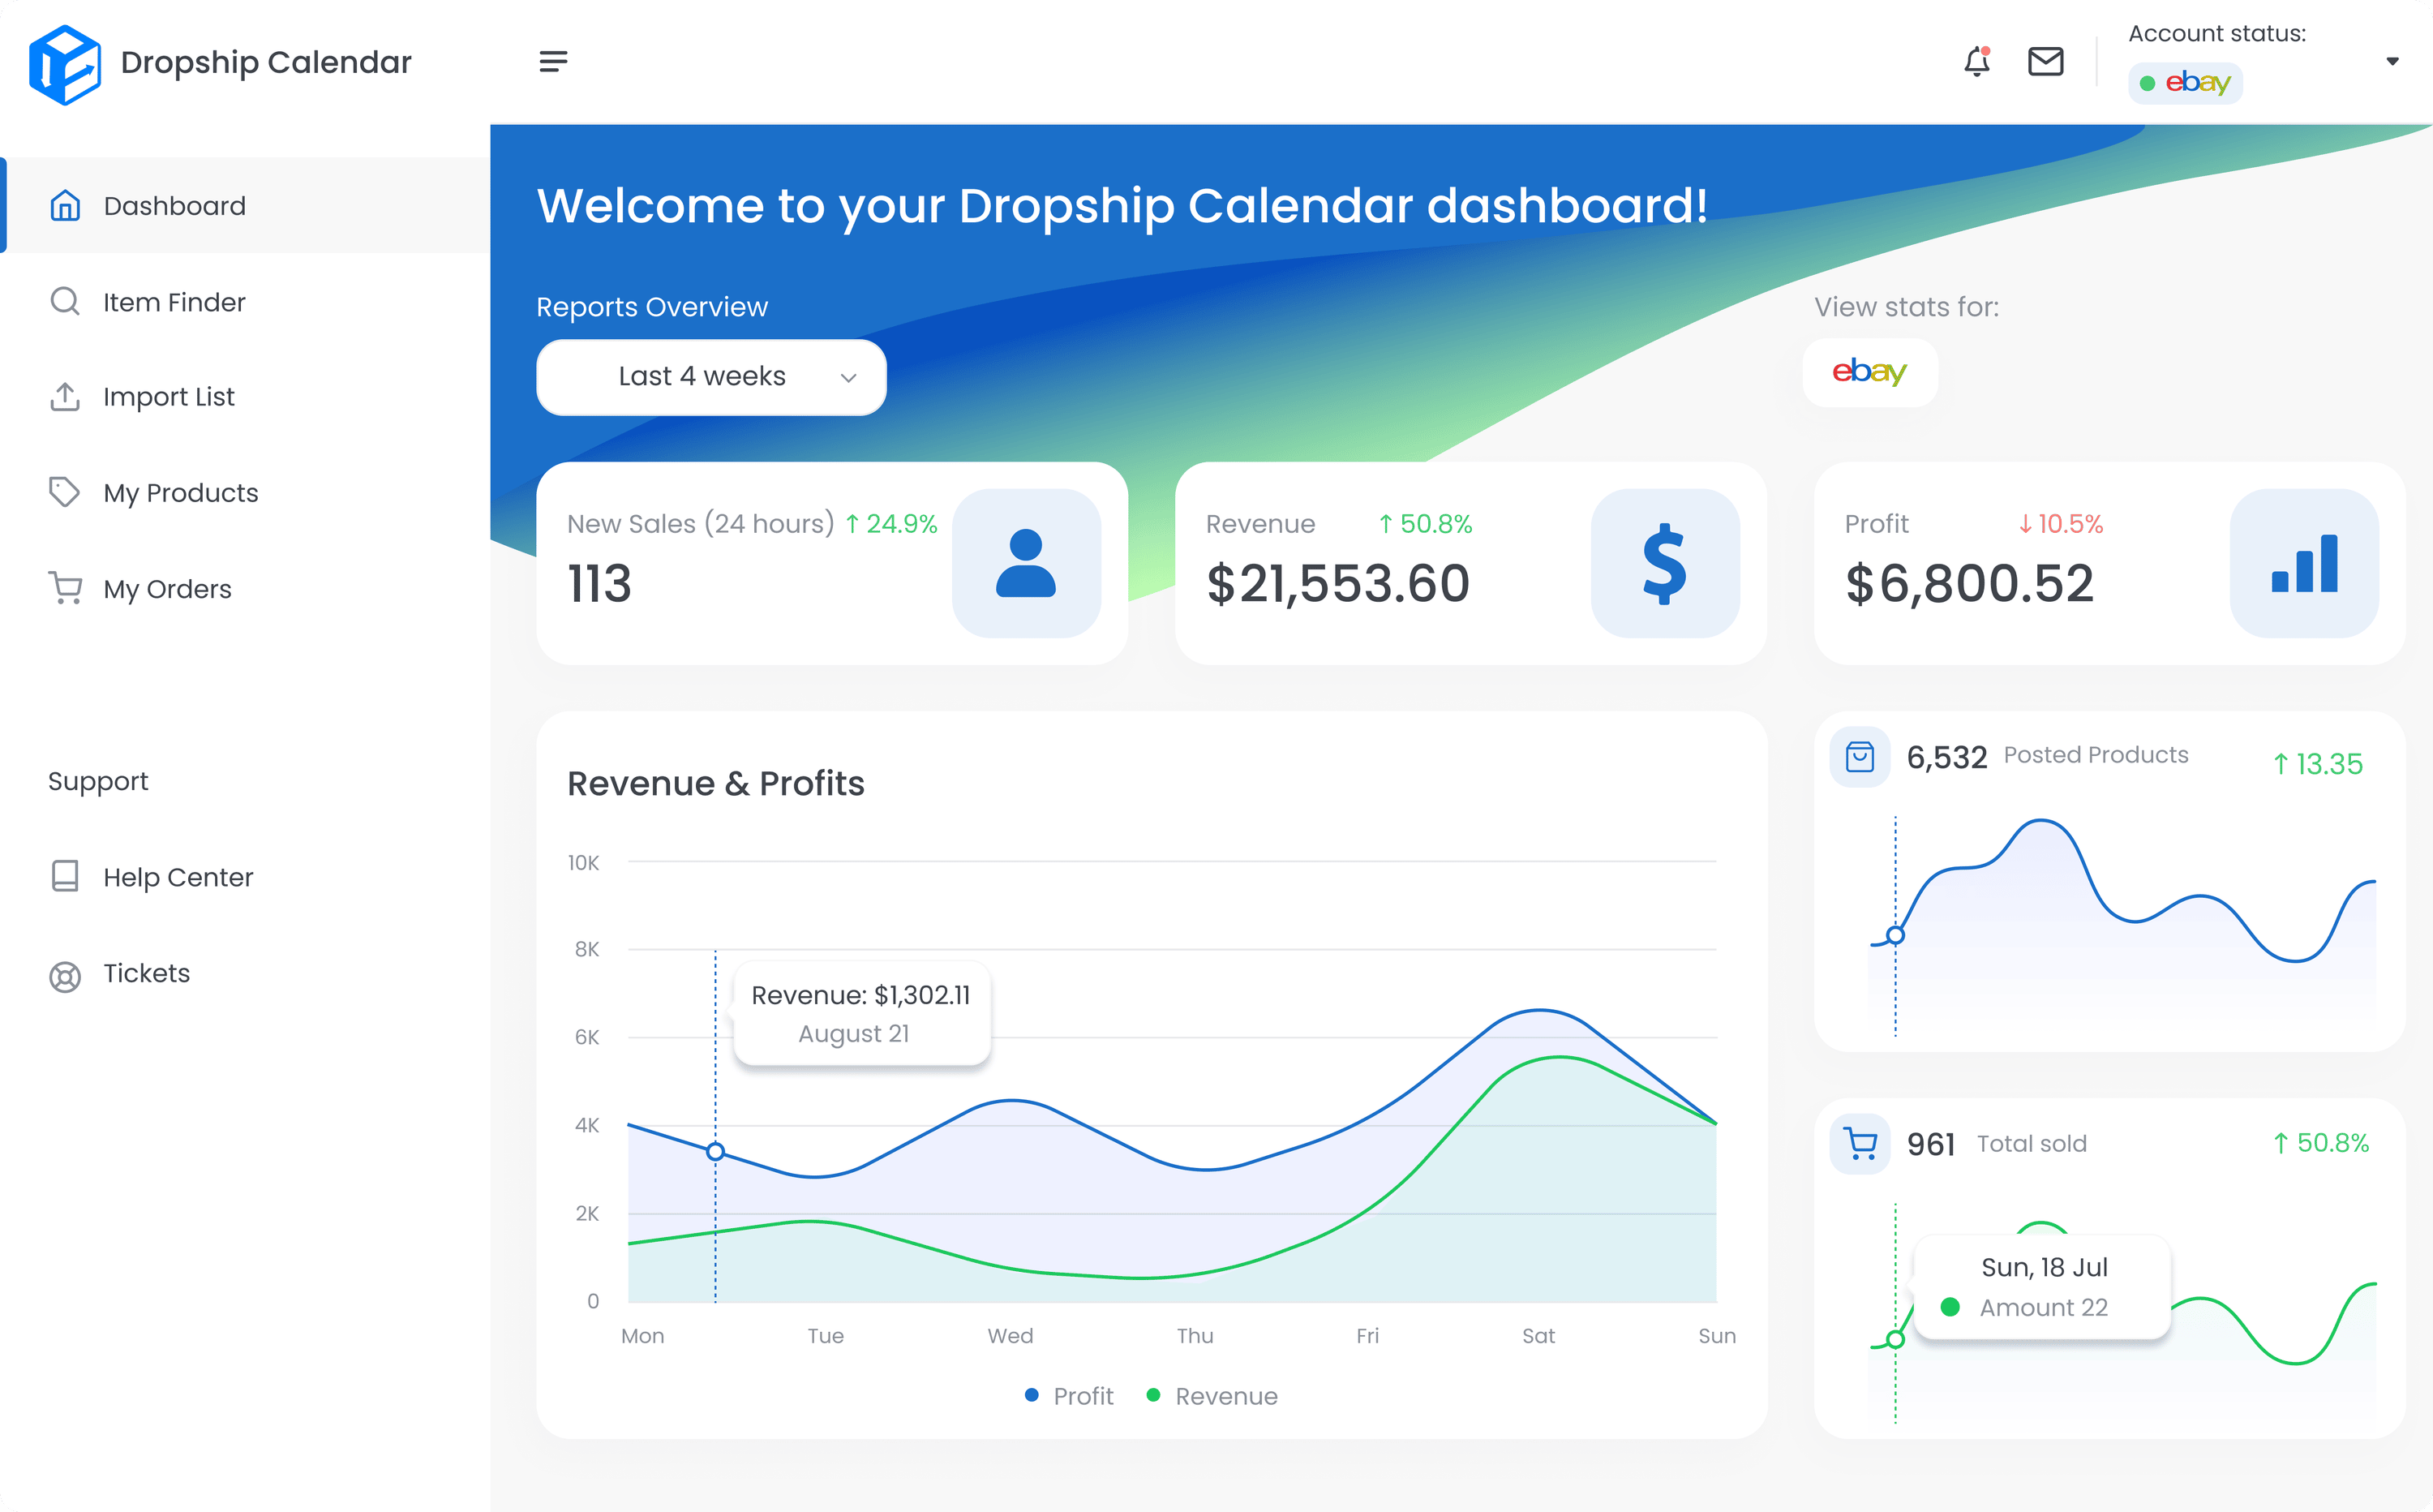Open the Help Center link
Image resolution: width=2433 pixels, height=1512 pixels.
177,877
